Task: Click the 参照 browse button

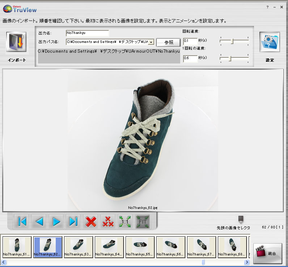Action: pos(168,42)
